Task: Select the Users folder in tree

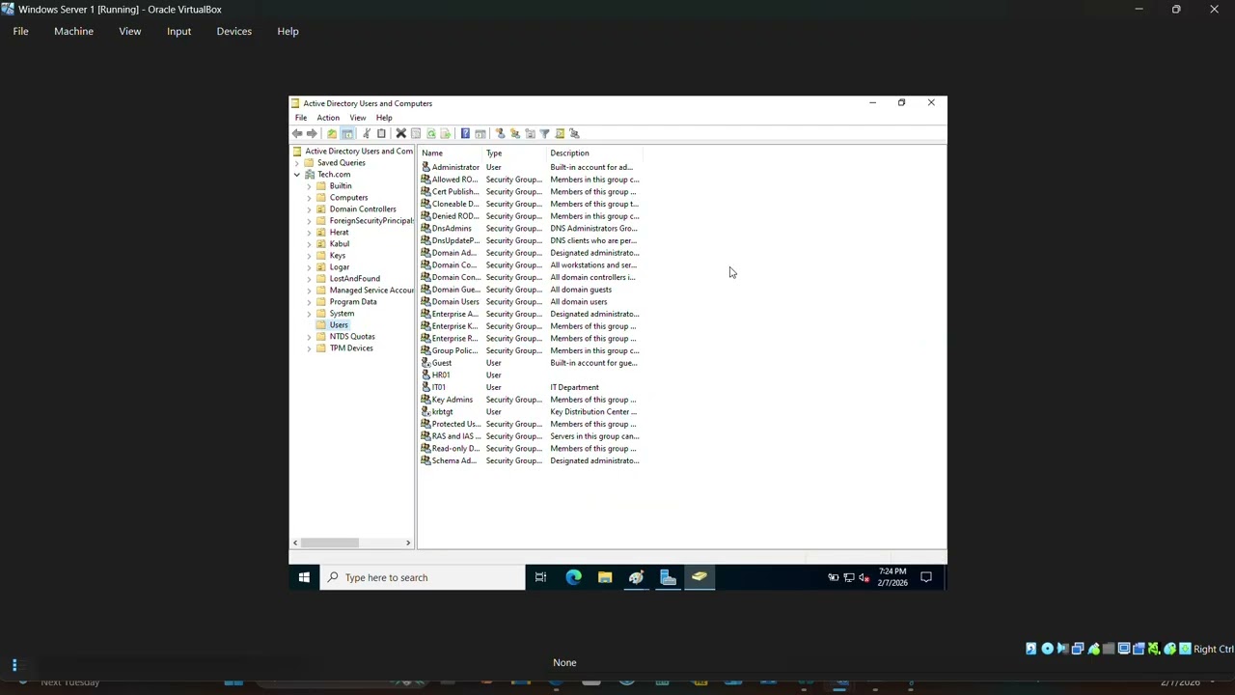Action: (332, 325)
